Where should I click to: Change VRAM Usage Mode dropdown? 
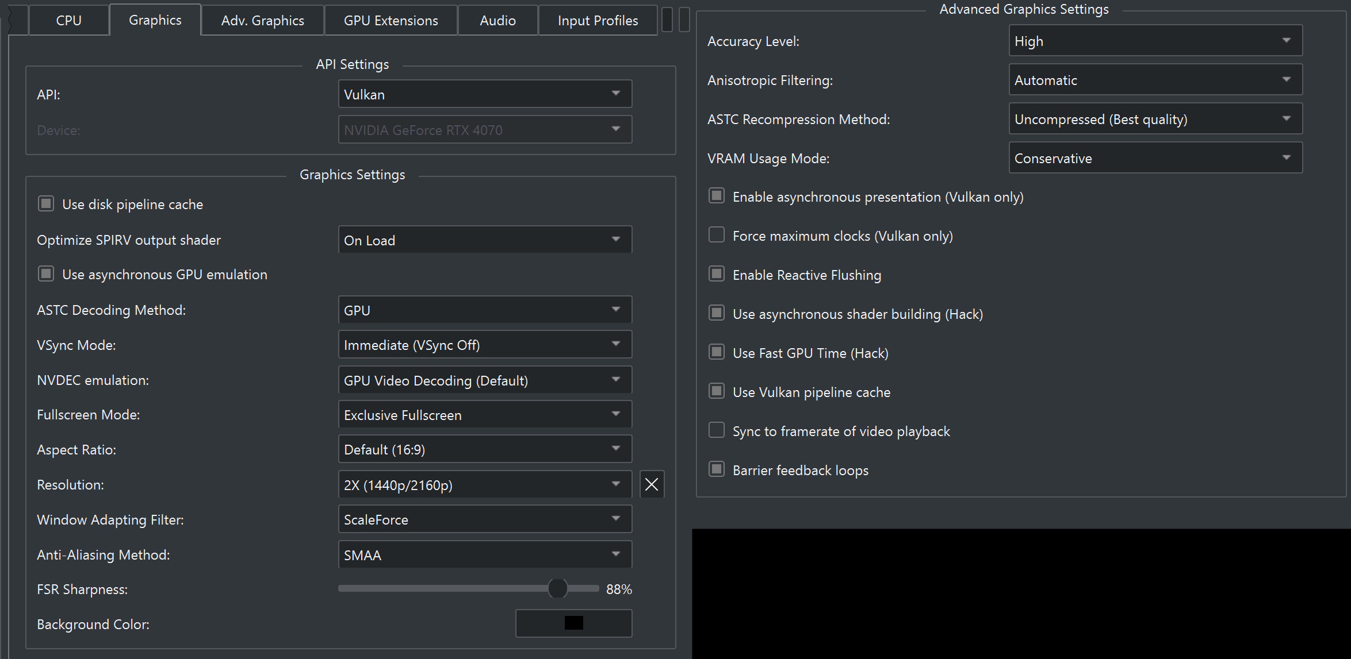click(x=1155, y=158)
